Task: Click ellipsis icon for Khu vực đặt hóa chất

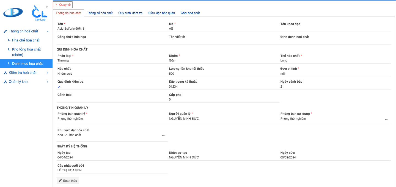Action: coord(164,136)
